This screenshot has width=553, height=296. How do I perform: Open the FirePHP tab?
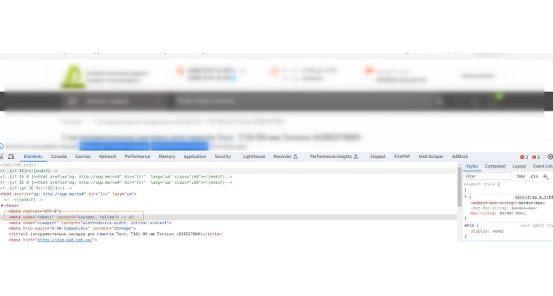pos(402,157)
